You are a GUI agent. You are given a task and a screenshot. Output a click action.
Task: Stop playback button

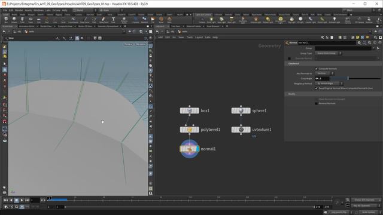16,200
